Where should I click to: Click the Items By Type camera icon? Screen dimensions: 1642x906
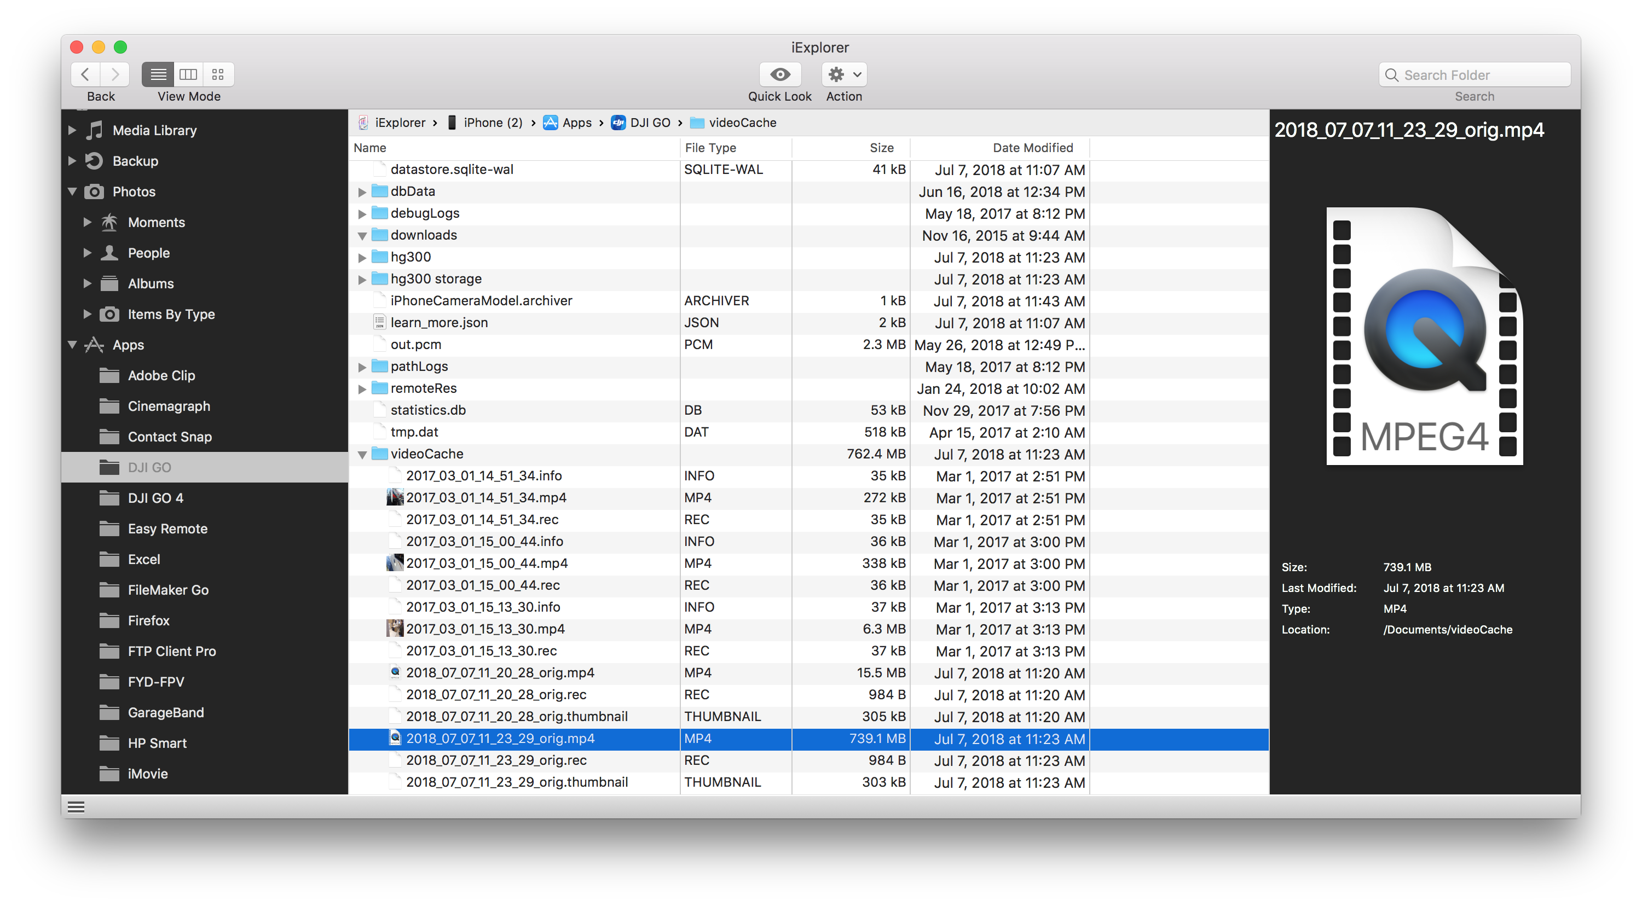(x=109, y=313)
